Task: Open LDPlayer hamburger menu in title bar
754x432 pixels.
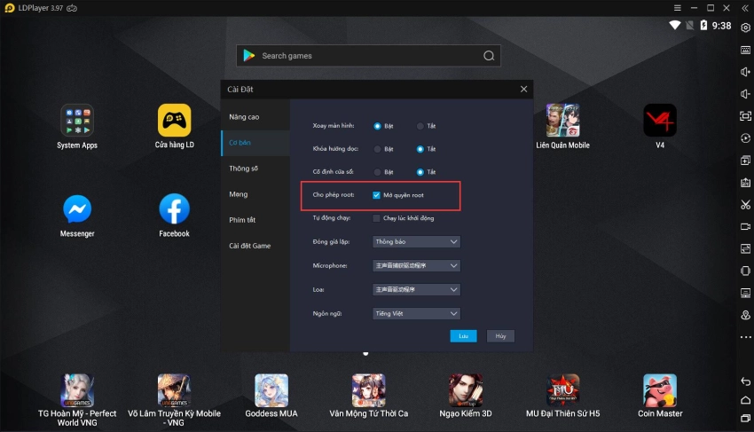Action: [677, 8]
